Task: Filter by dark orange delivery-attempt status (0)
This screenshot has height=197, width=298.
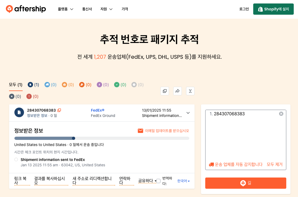Action: point(85,85)
